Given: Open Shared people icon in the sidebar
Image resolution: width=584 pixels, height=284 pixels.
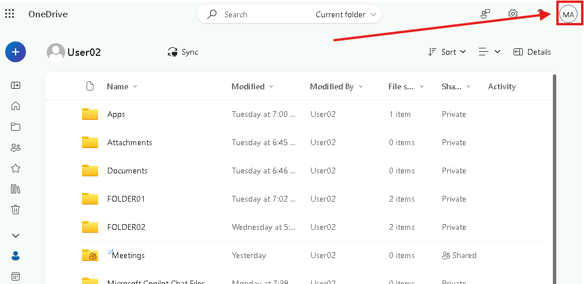Looking at the screenshot, I should click(15, 147).
